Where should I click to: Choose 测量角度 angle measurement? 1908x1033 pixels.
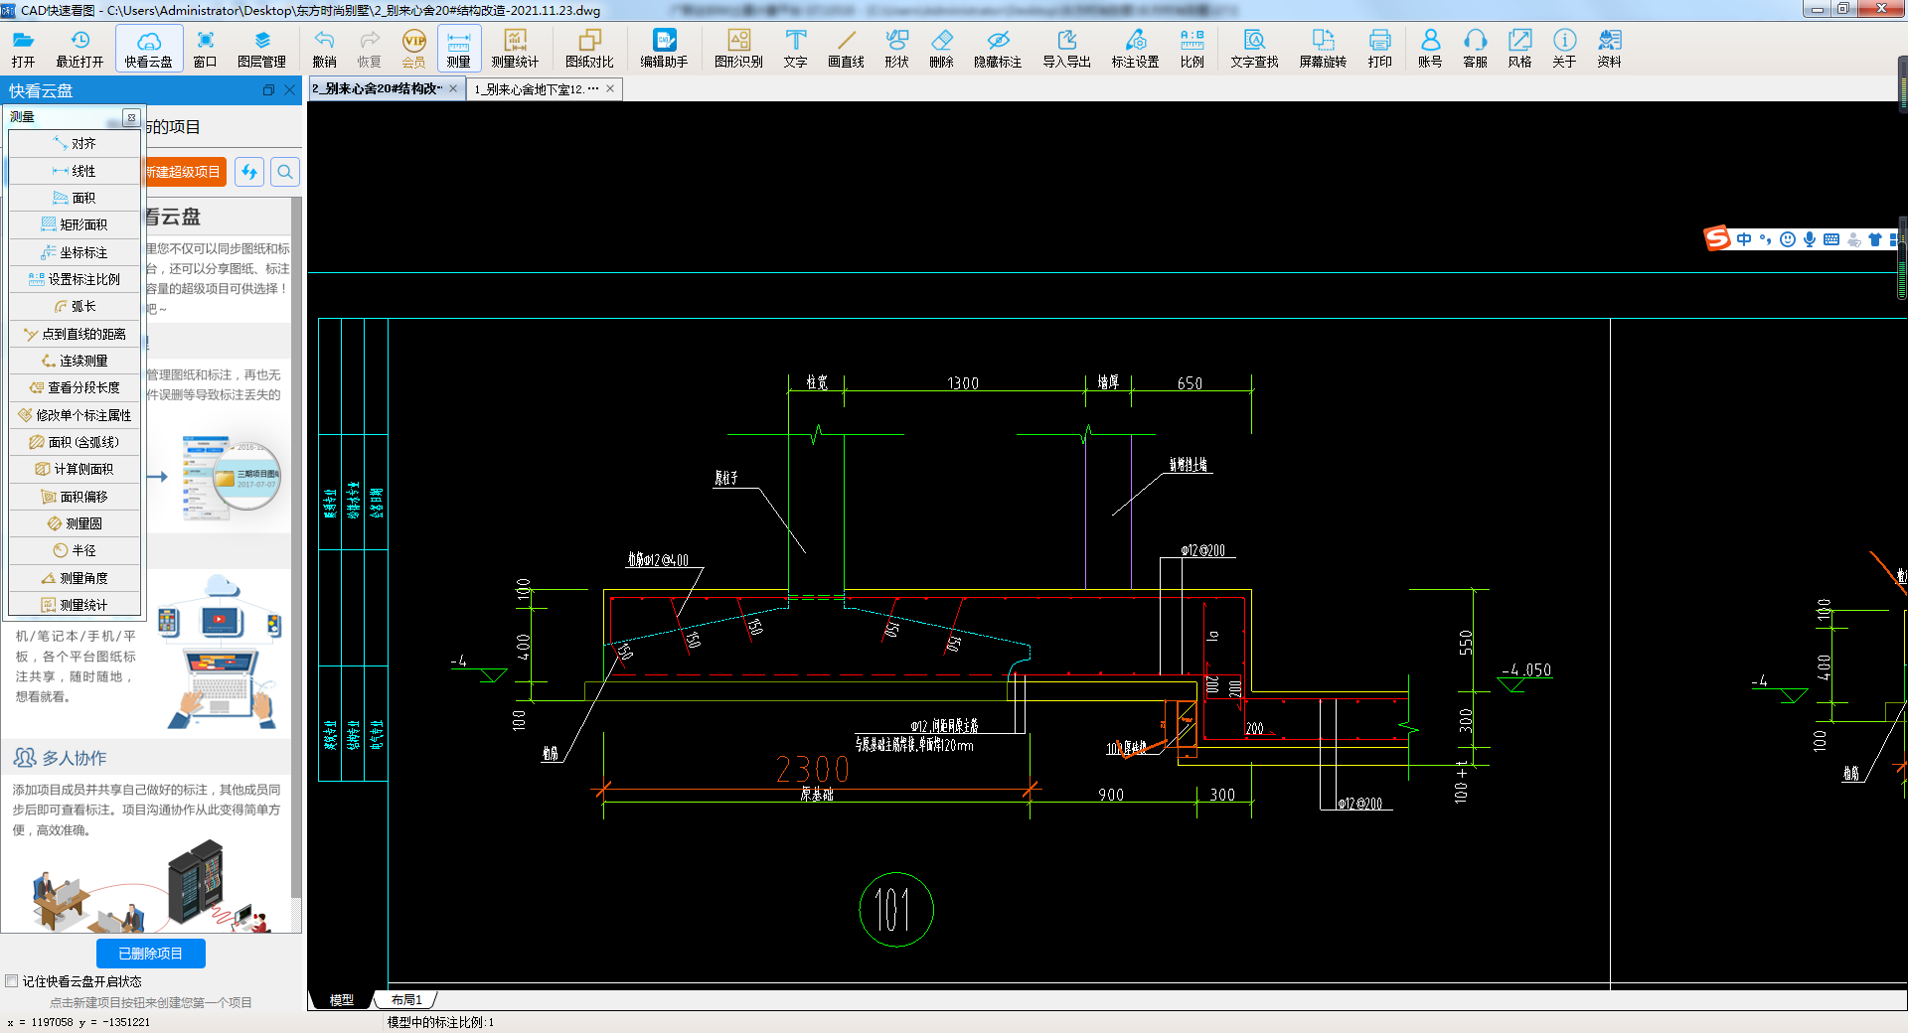tap(75, 578)
